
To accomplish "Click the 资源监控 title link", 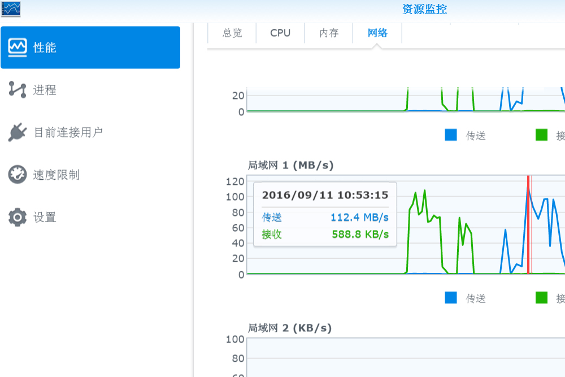I will (x=424, y=9).
